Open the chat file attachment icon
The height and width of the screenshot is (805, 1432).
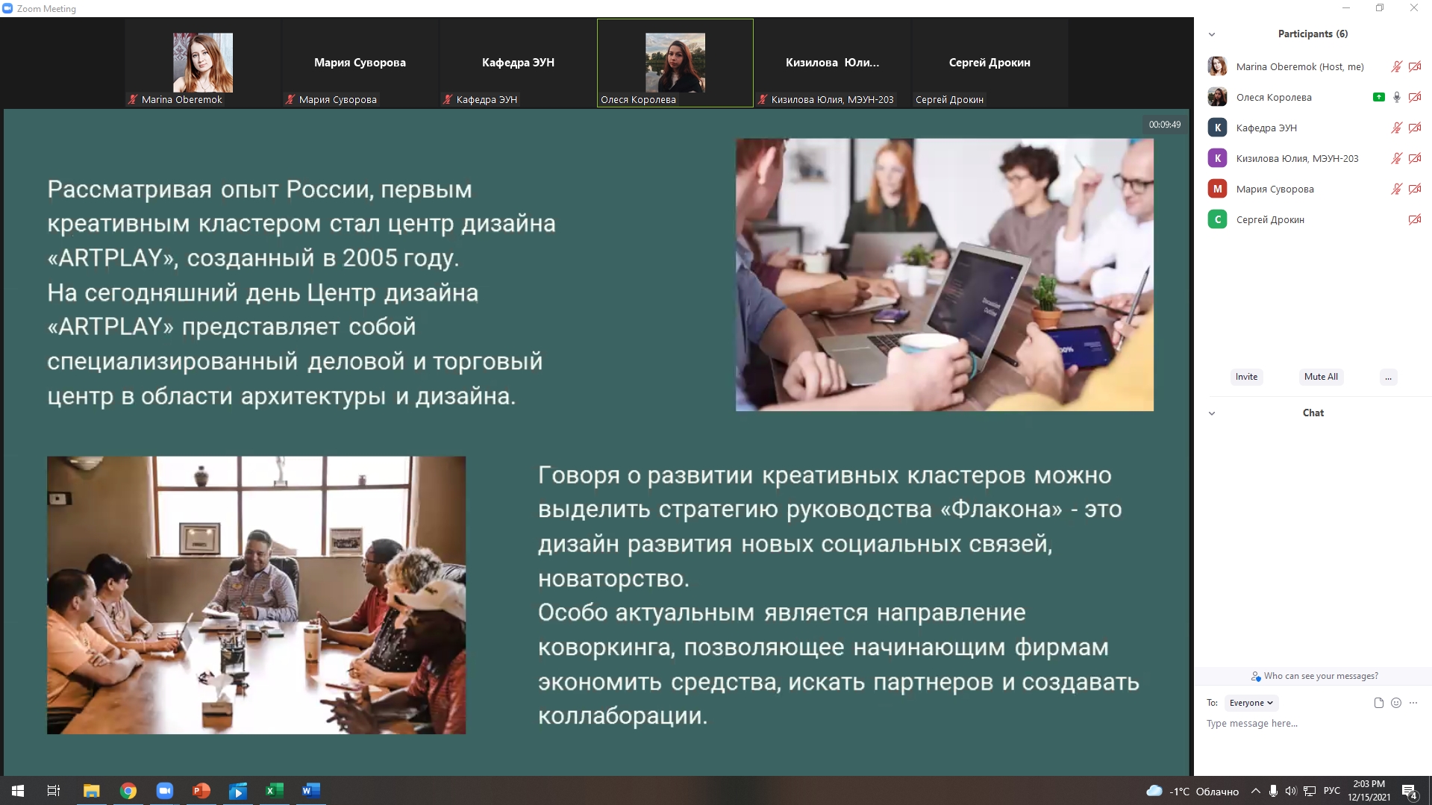(x=1378, y=703)
